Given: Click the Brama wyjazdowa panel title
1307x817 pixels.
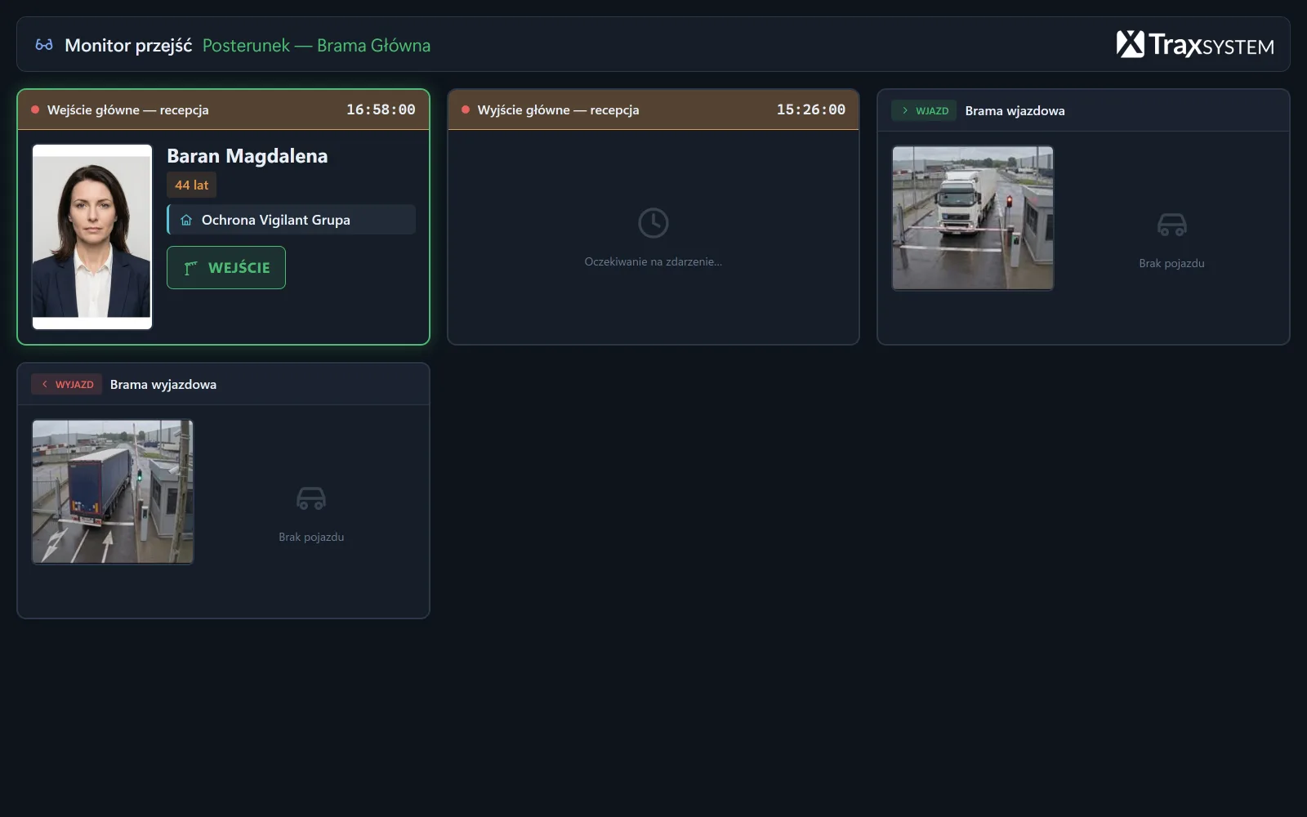Looking at the screenshot, I should tap(163, 385).
